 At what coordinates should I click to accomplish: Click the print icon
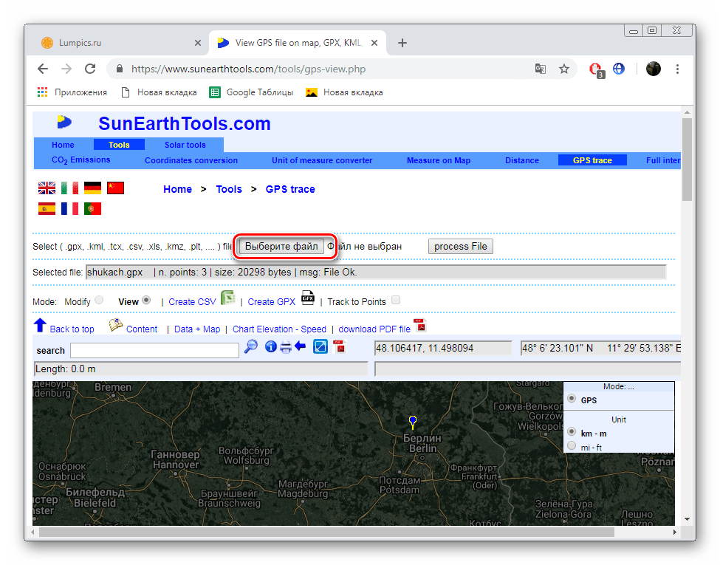tap(286, 347)
